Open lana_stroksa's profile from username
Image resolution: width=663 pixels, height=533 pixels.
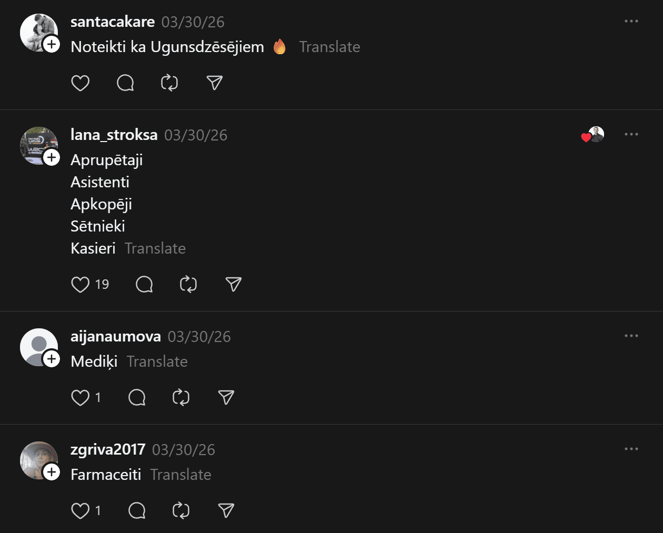pos(114,135)
